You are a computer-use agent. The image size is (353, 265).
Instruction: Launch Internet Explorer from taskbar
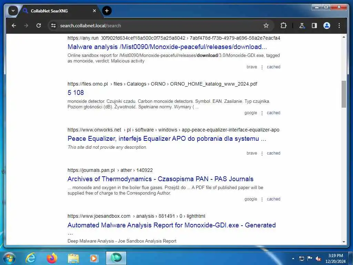coord(31,258)
